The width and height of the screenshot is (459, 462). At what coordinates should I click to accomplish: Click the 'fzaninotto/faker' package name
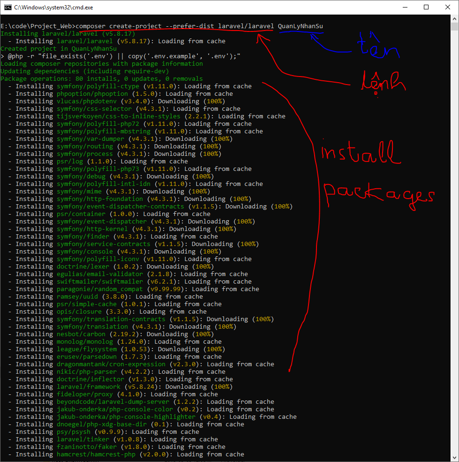[x=87, y=447]
